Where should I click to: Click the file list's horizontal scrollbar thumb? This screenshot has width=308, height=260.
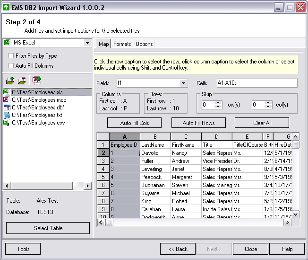[42, 186]
